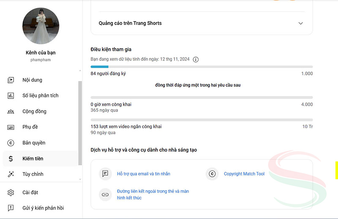Go to the Cộng đồng section
This screenshot has width=338, height=219.
coord(41,112)
